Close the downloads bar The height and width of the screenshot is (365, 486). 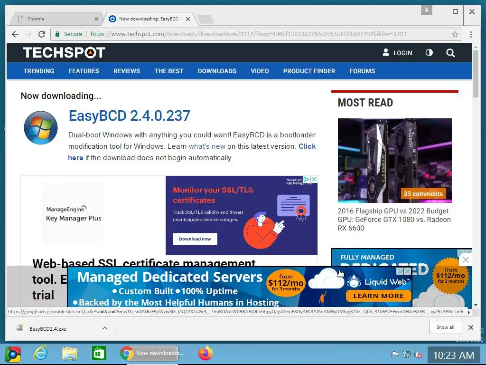470,327
